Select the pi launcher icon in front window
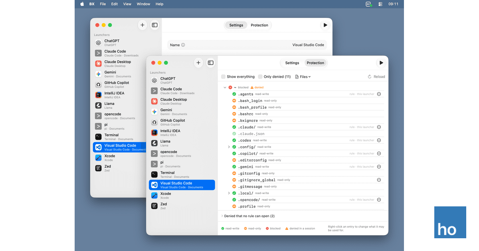Screen dimensions: 479x251 (x=154, y=164)
